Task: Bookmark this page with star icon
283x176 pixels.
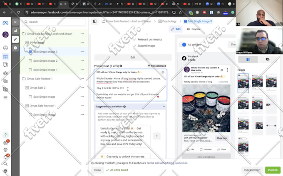Action: [180, 12]
